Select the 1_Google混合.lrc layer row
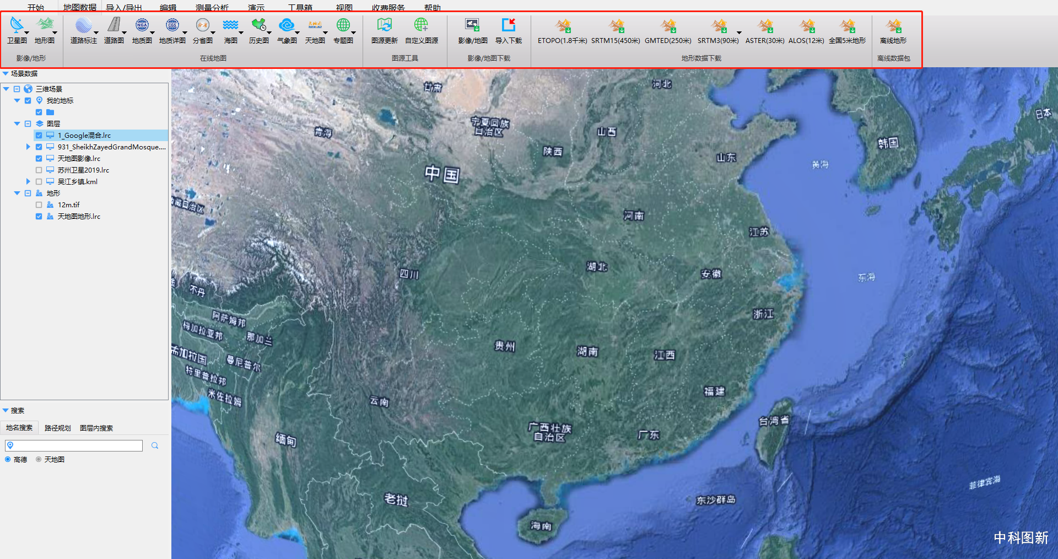Screen dimensions: 1058x559 pyautogui.click(x=101, y=135)
